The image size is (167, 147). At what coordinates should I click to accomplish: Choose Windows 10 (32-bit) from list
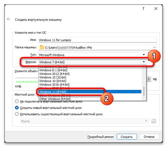pos(90,78)
